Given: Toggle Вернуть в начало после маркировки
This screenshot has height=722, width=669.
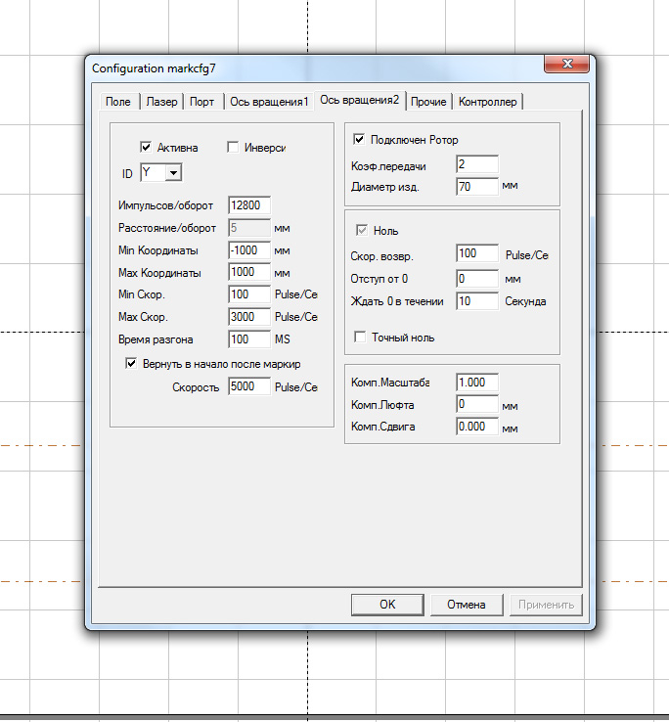Looking at the screenshot, I should [132, 364].
